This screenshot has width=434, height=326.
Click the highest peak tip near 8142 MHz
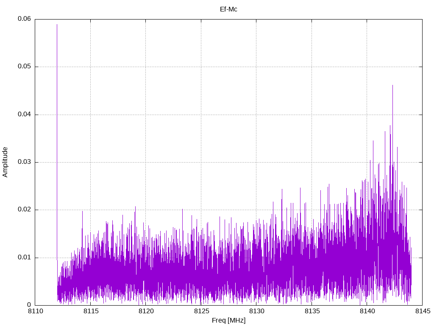coord(392,85)
